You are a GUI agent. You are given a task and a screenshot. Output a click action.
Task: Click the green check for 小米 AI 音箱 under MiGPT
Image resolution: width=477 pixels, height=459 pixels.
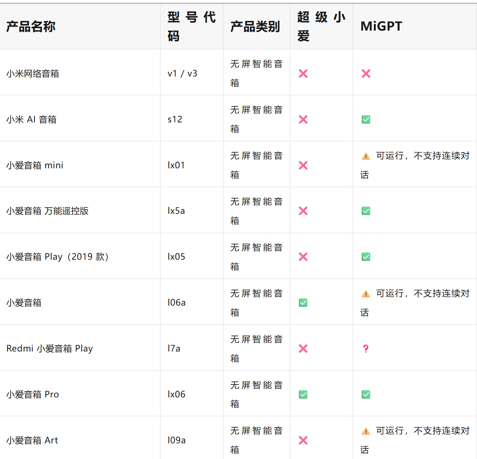[366, 119]
